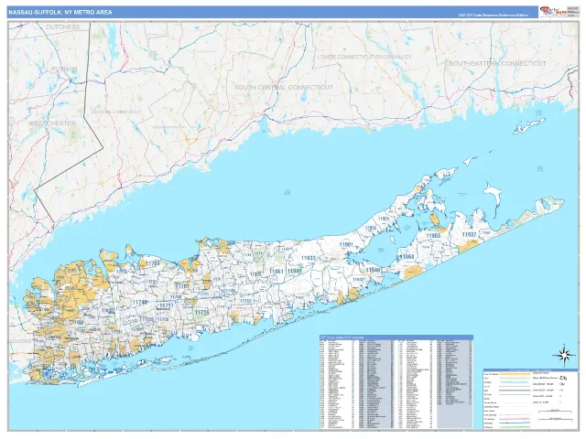Select ZIP code 11946 on the map

[x=373, y=270]
